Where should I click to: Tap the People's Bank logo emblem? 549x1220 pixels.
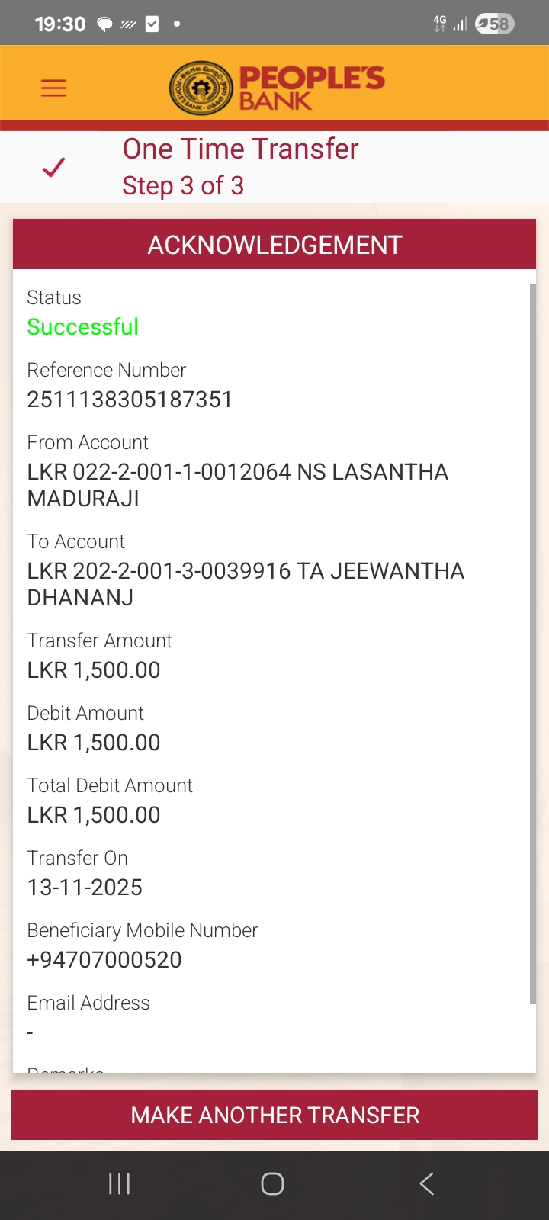click(x=201, y=88)
